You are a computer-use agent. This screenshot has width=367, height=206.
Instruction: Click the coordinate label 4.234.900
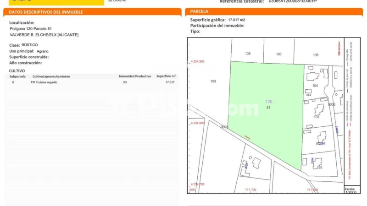(x=197, y=61)
